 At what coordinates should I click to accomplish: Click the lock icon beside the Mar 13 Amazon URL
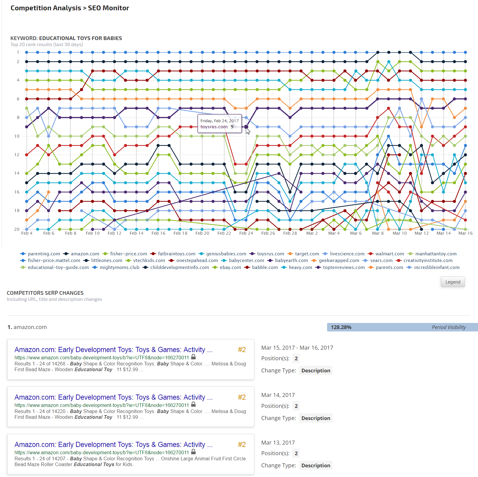193,452
